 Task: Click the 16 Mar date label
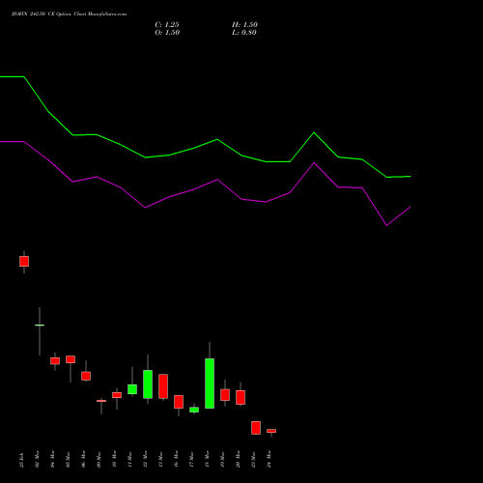coord(176,459)
